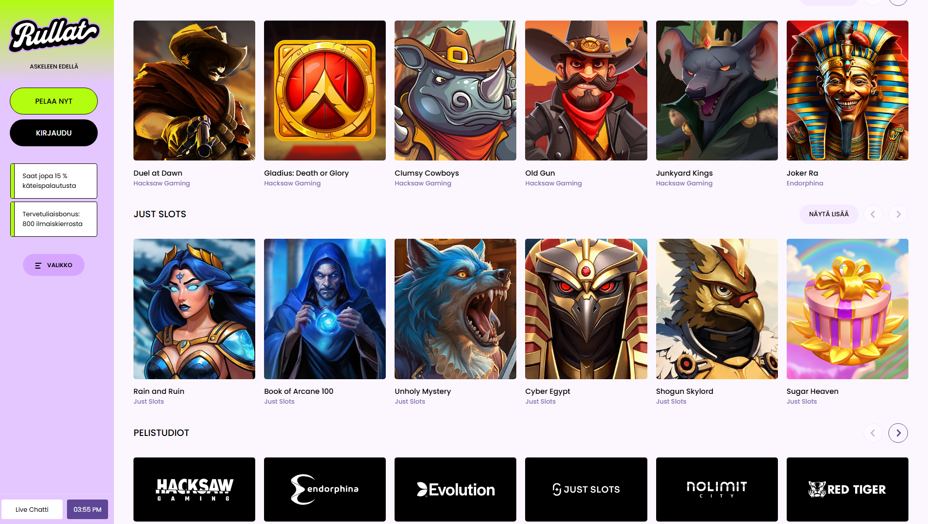
Task: Click the Rullat logo
Action: pyautogui.click(x=54, y=35)
